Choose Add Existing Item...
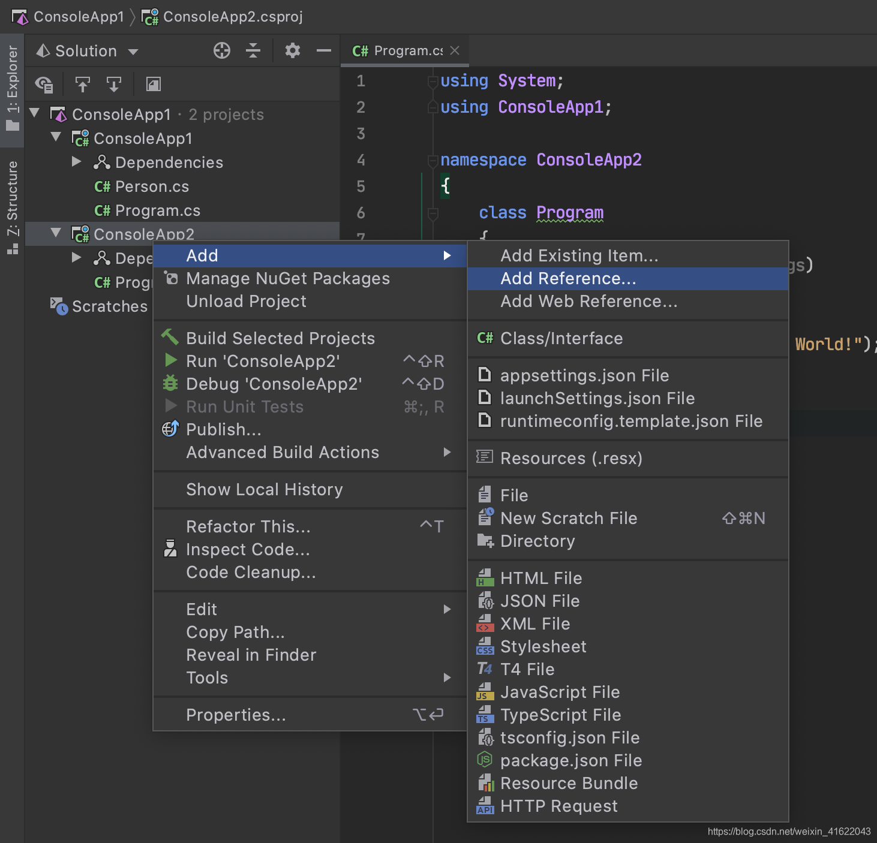Viewport: 877px width, 843px height. coord(627,255)
